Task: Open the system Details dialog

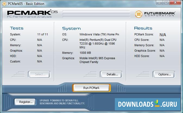Action: point(111,74)
